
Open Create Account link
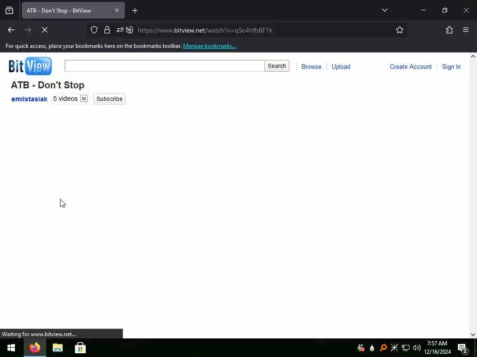(x=411, y=67)
